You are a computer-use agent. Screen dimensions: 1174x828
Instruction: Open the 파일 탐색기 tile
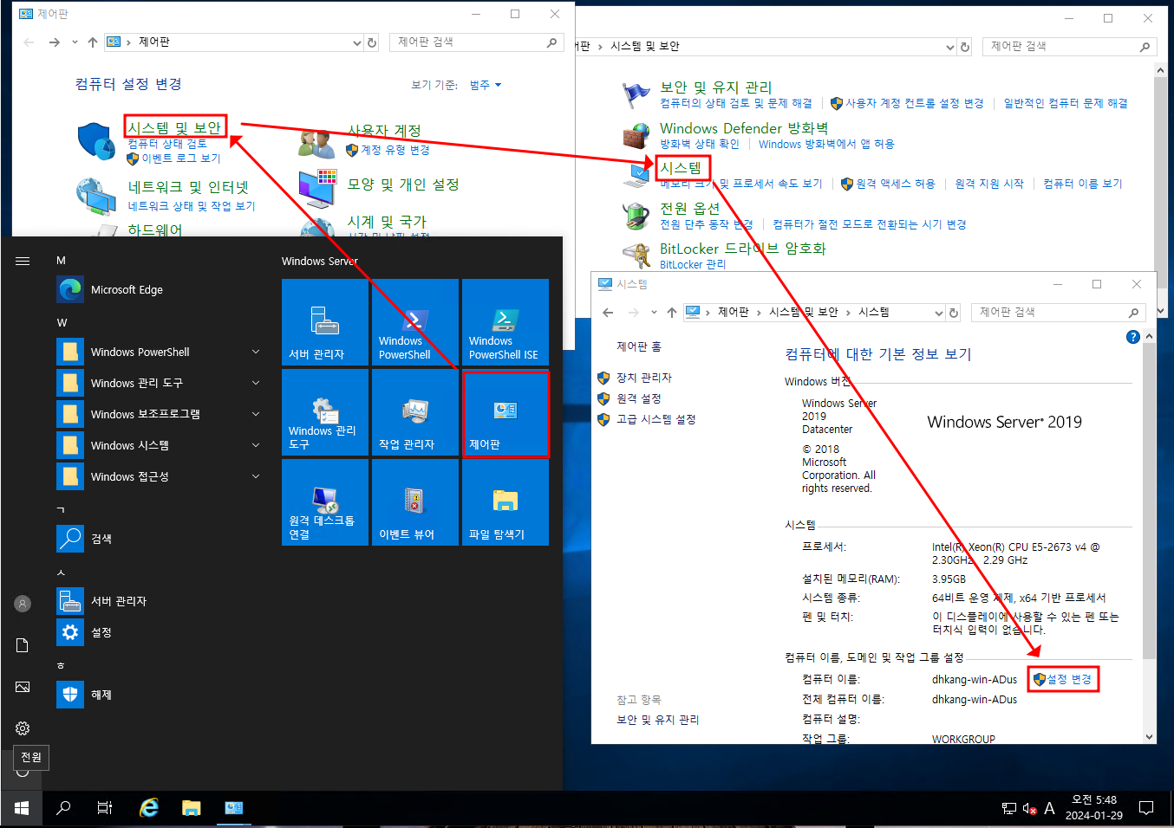(x=505, y=502)
